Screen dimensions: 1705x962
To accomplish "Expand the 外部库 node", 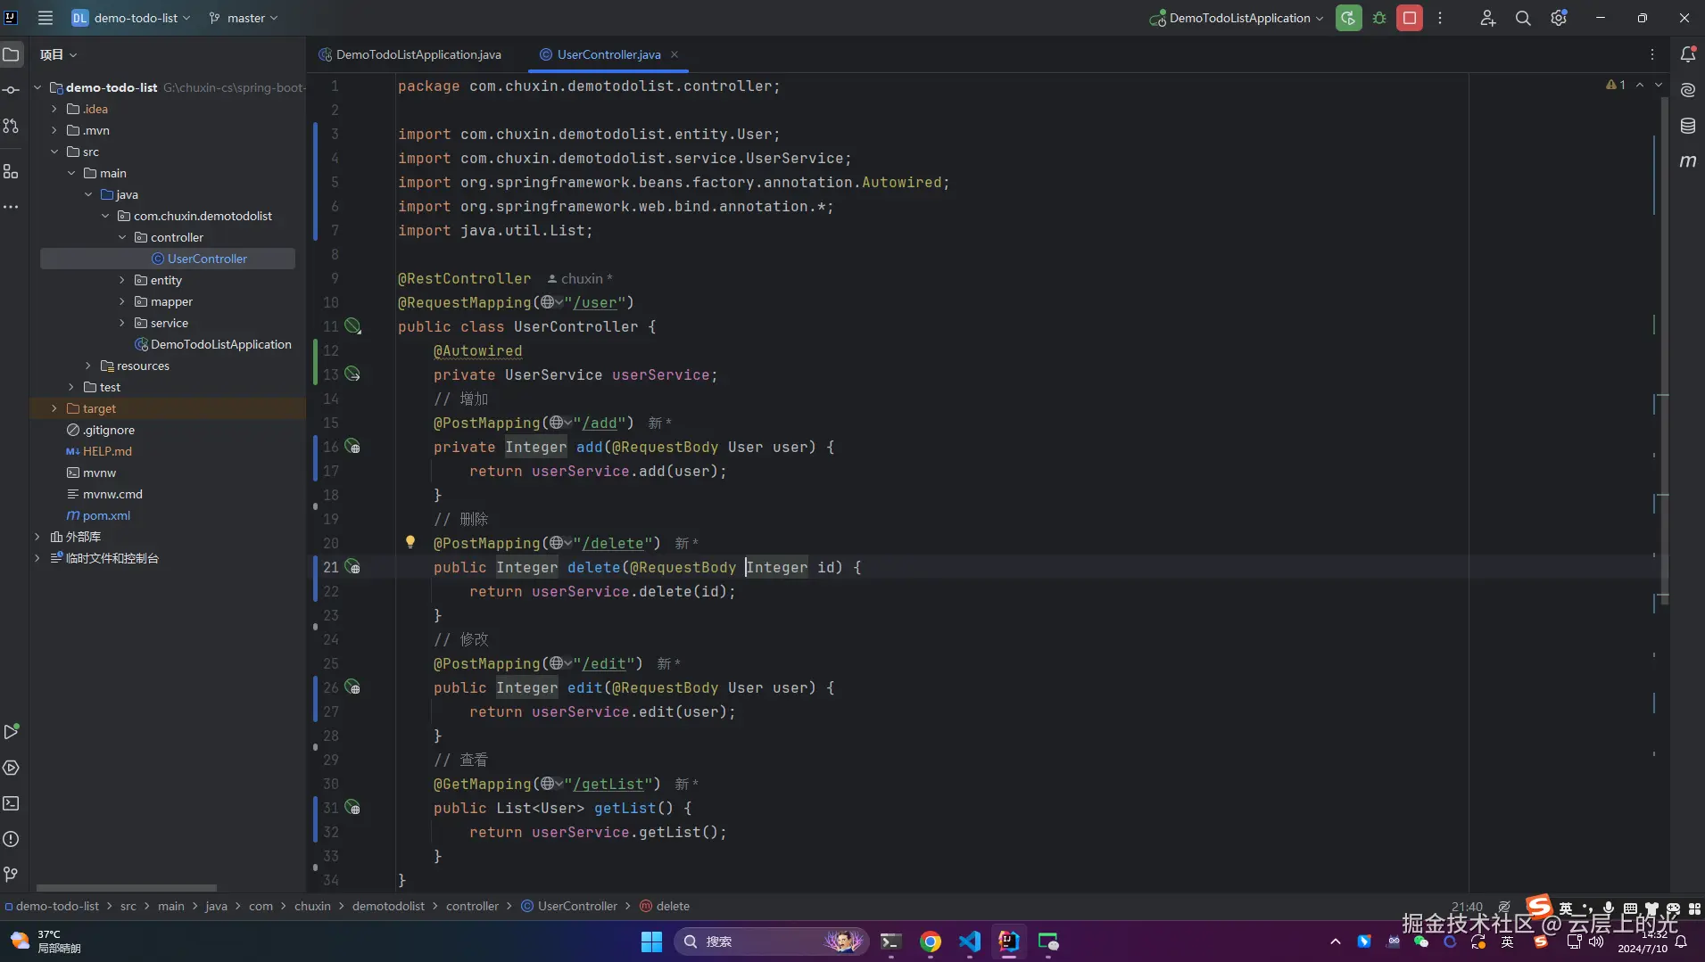I will (37, 537).
